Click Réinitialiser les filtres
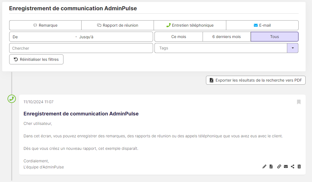312x182 pixels. click(x=36, y=59)
